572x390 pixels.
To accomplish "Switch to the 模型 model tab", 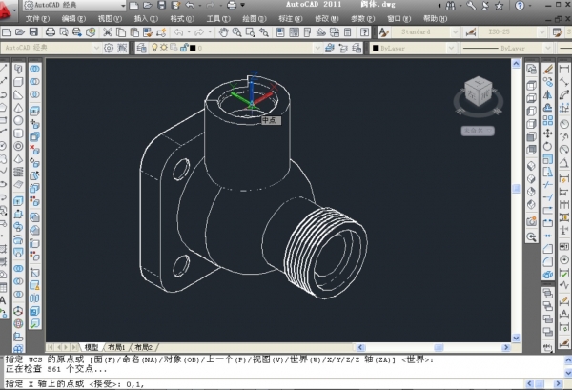I will coord(92,347).
